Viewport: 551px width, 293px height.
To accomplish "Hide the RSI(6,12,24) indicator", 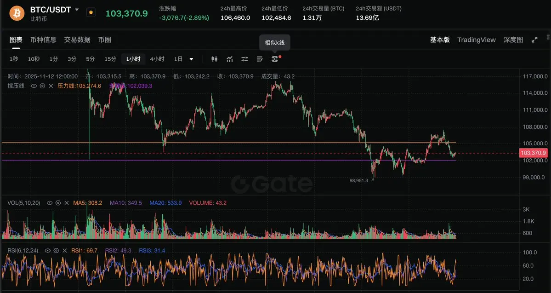I will tap(48, 251).
